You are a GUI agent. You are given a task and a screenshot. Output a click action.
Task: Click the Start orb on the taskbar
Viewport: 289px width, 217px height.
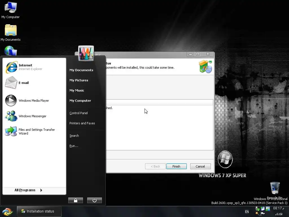(x=7, y=212)
